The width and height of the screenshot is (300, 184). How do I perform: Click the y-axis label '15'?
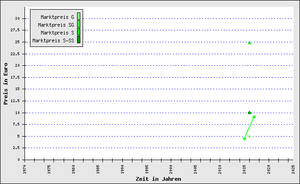18,89
